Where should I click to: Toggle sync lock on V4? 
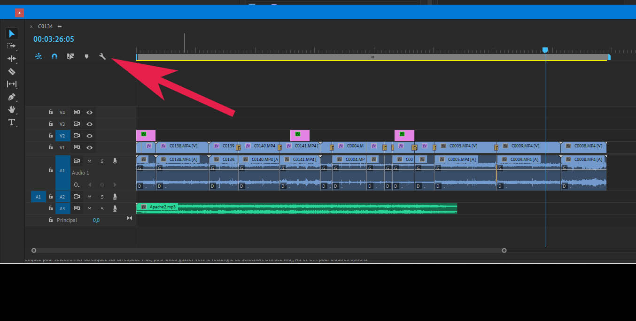pos(77,112)
